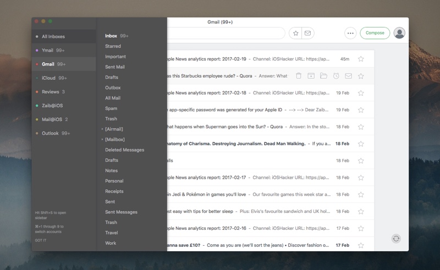Select All Inboxes in sidebar

click(x=64, y=36)
